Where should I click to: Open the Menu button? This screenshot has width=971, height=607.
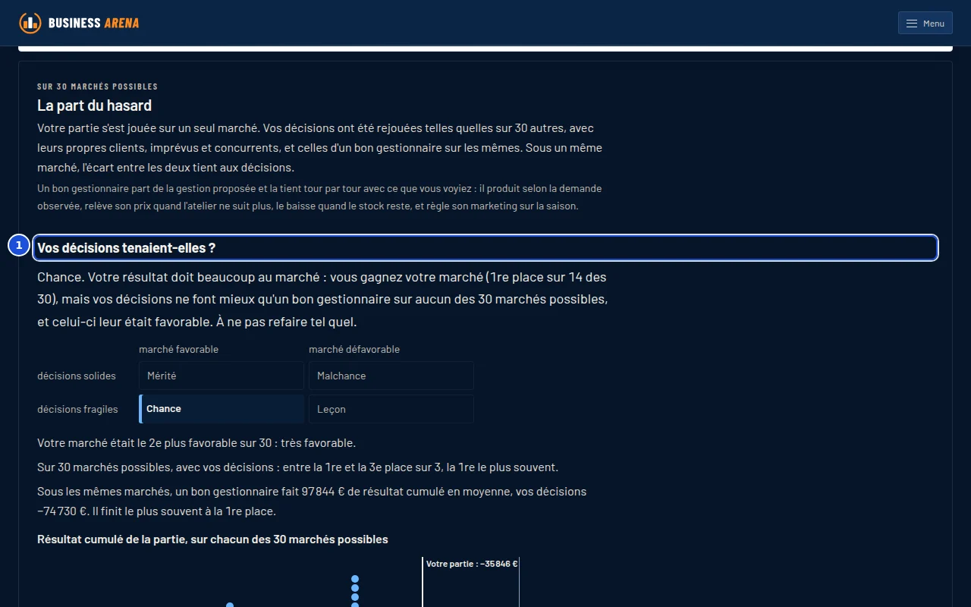point(925,23)
